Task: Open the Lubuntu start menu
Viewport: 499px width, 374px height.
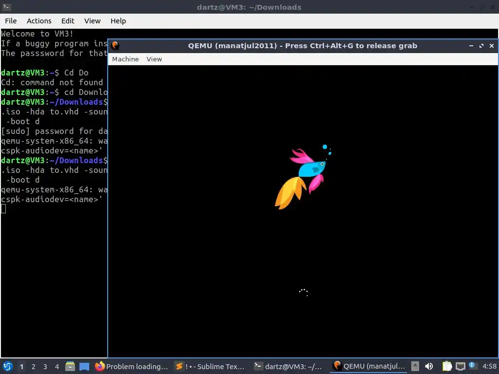Action: 8,366
